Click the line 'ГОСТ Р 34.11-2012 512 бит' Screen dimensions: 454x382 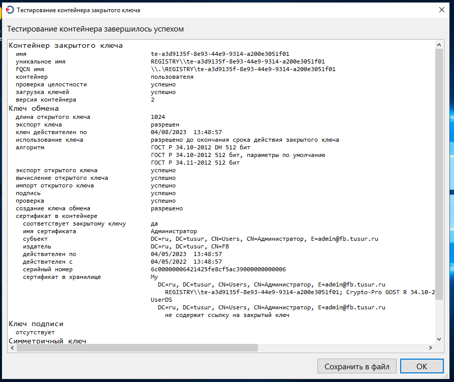point(195,163)
